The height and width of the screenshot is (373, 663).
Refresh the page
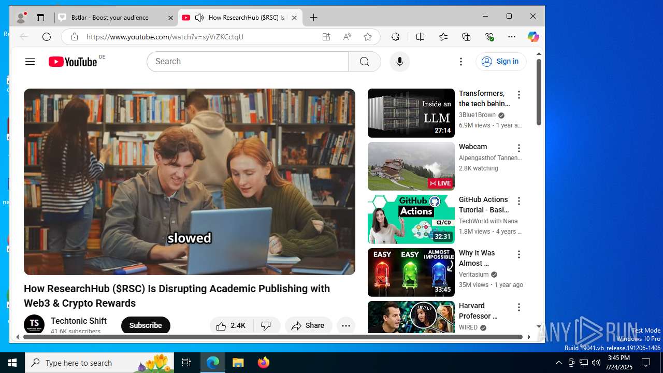click(47, 37)
